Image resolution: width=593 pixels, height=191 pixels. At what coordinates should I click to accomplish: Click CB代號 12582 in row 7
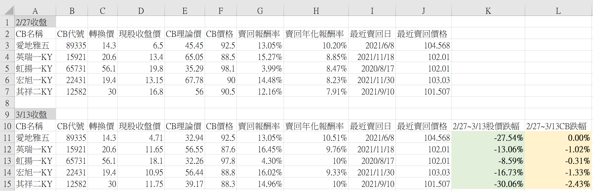(x=72, y=91)
